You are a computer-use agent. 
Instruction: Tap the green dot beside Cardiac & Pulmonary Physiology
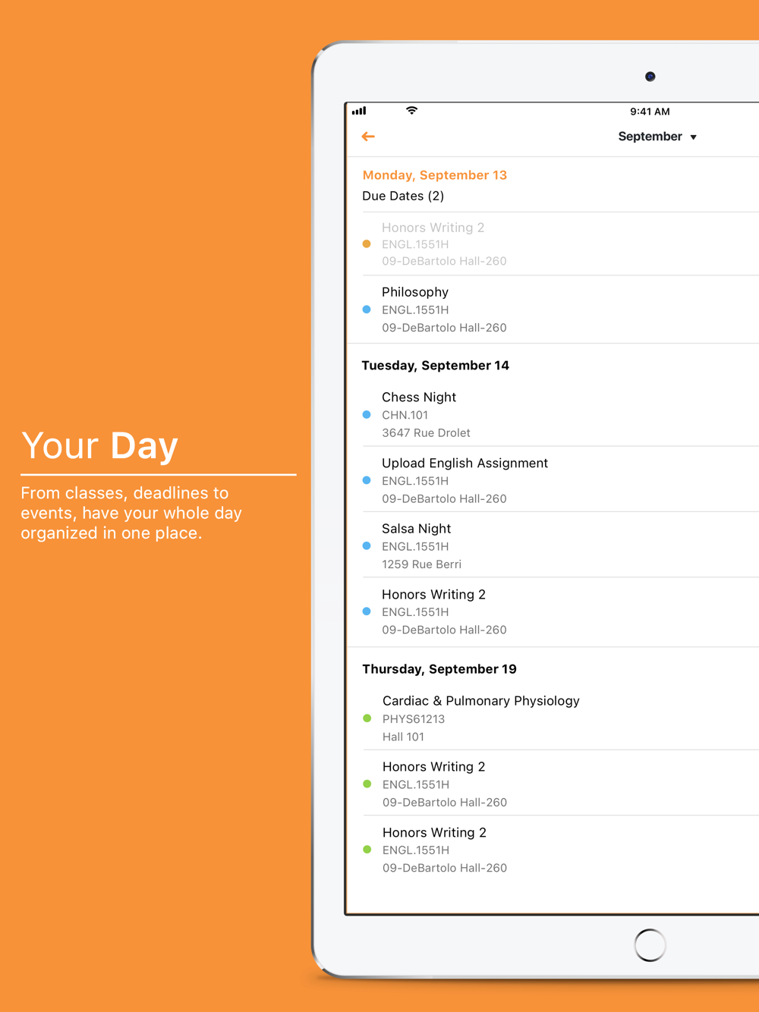(x=367, y=718)
